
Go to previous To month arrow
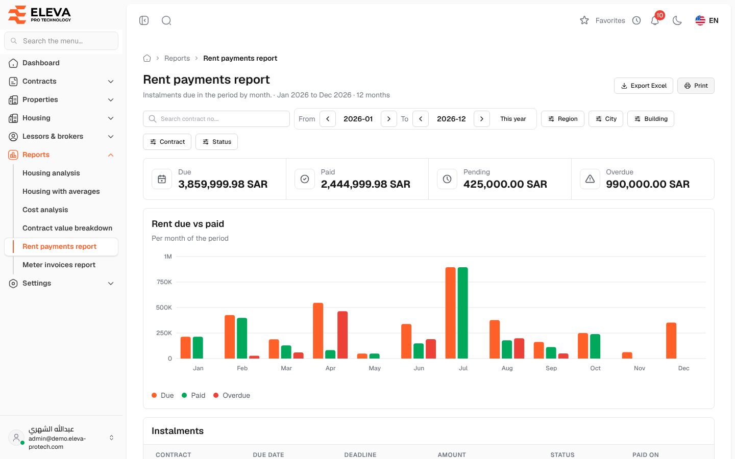click(421, 119)
